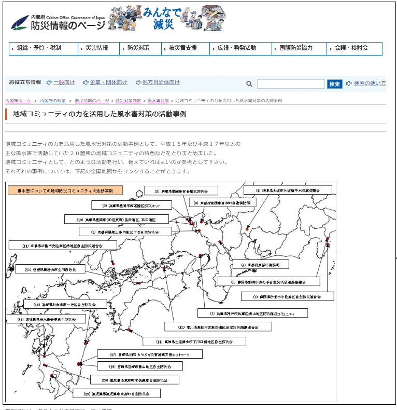
Task: Go to 内閣府ホーム in breadcrumb
Action: [18, 101]
